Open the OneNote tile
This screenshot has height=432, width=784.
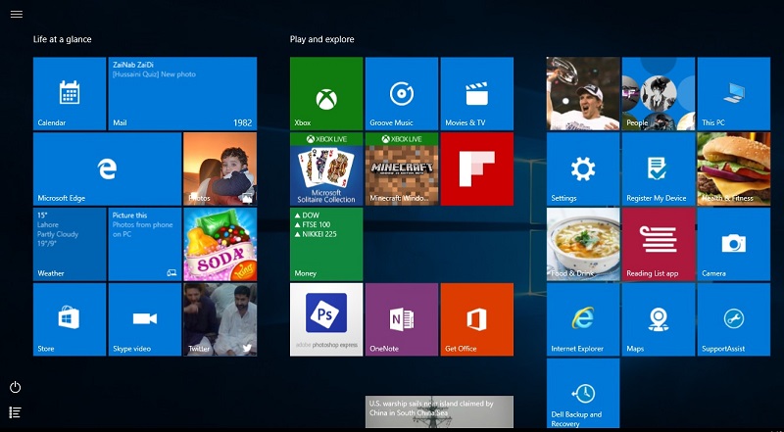point(402,319)
